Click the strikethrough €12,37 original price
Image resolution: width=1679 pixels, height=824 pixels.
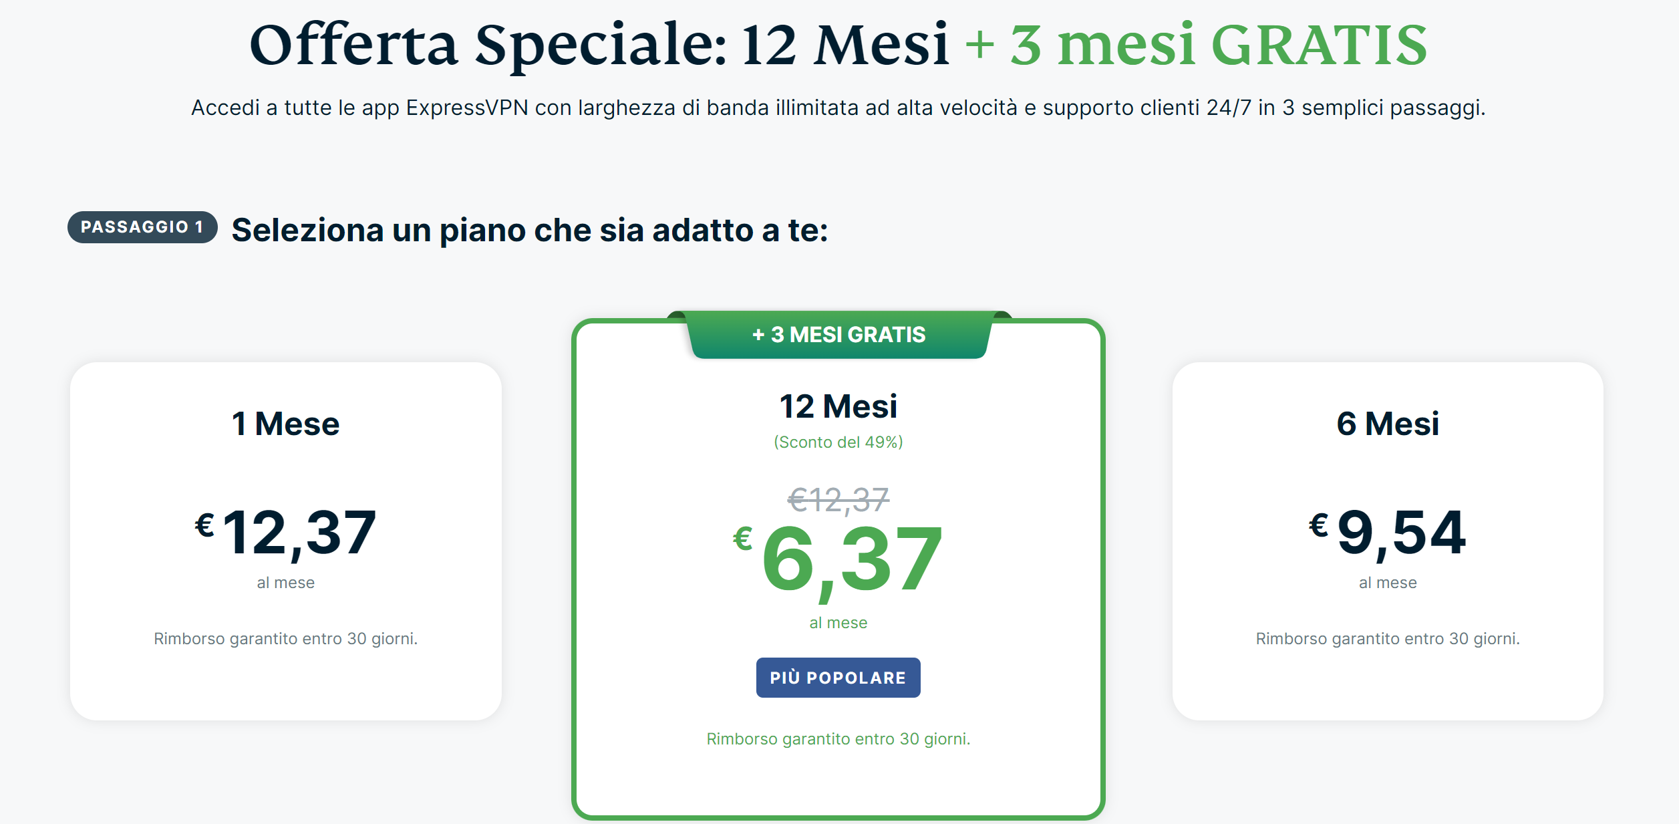(x=838, y=500)
